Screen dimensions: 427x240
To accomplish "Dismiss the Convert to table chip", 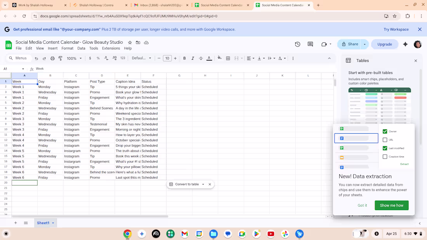I will pos(210,185).
